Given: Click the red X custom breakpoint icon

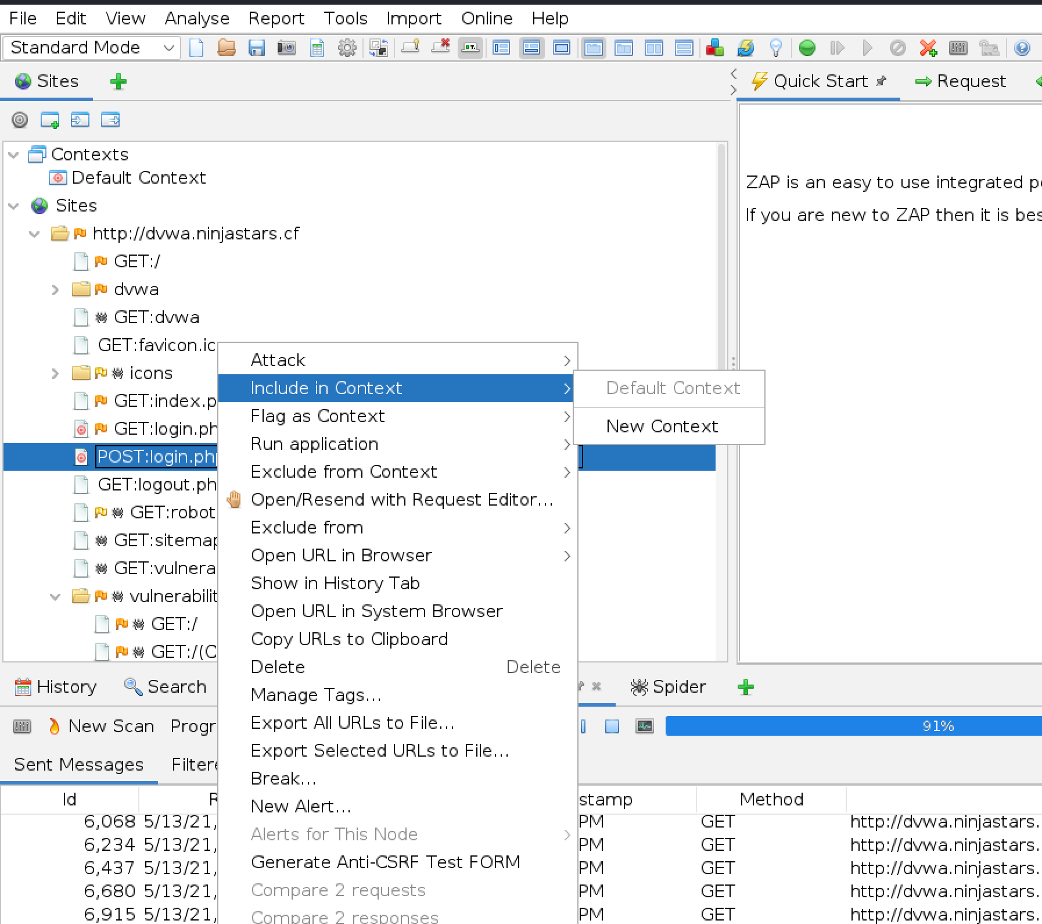Looking at the screenshot, I should tap(928, 48).
